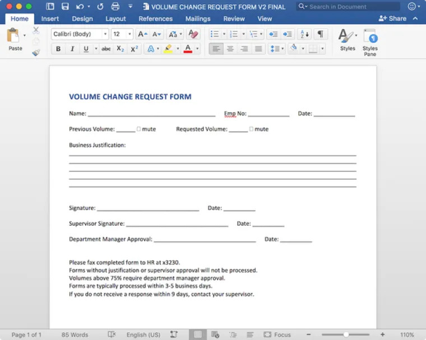Viewport: 426px width, 340px height.
Task: Toggle Bold formatting
Action: pyautogui.click(x=58, y=49)
